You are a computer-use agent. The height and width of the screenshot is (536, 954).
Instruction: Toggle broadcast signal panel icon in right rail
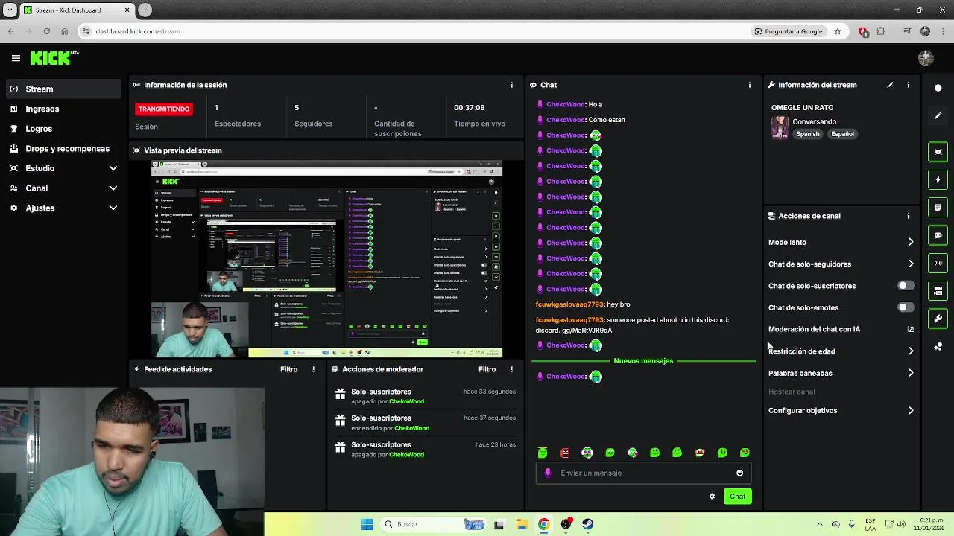coord(938,263)
